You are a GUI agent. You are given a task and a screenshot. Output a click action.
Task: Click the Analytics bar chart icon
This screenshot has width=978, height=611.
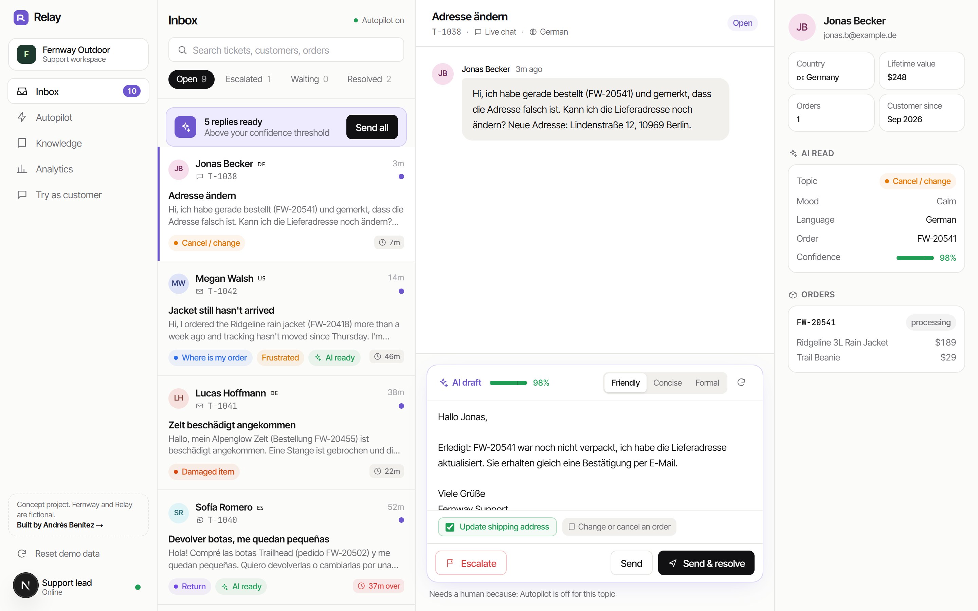[22, 169]
